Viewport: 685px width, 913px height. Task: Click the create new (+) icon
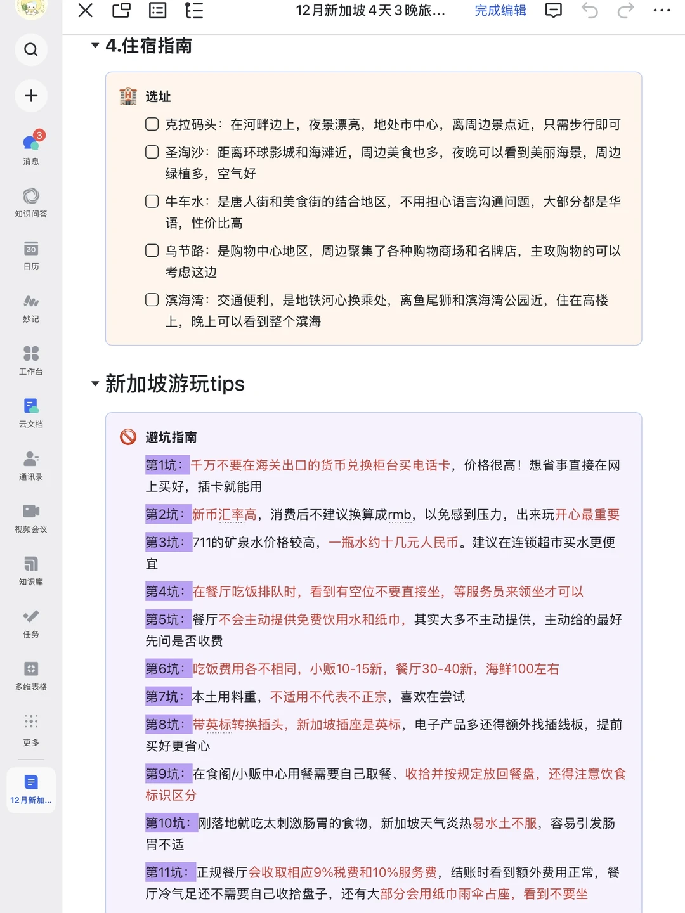click(x=30, y=96)
